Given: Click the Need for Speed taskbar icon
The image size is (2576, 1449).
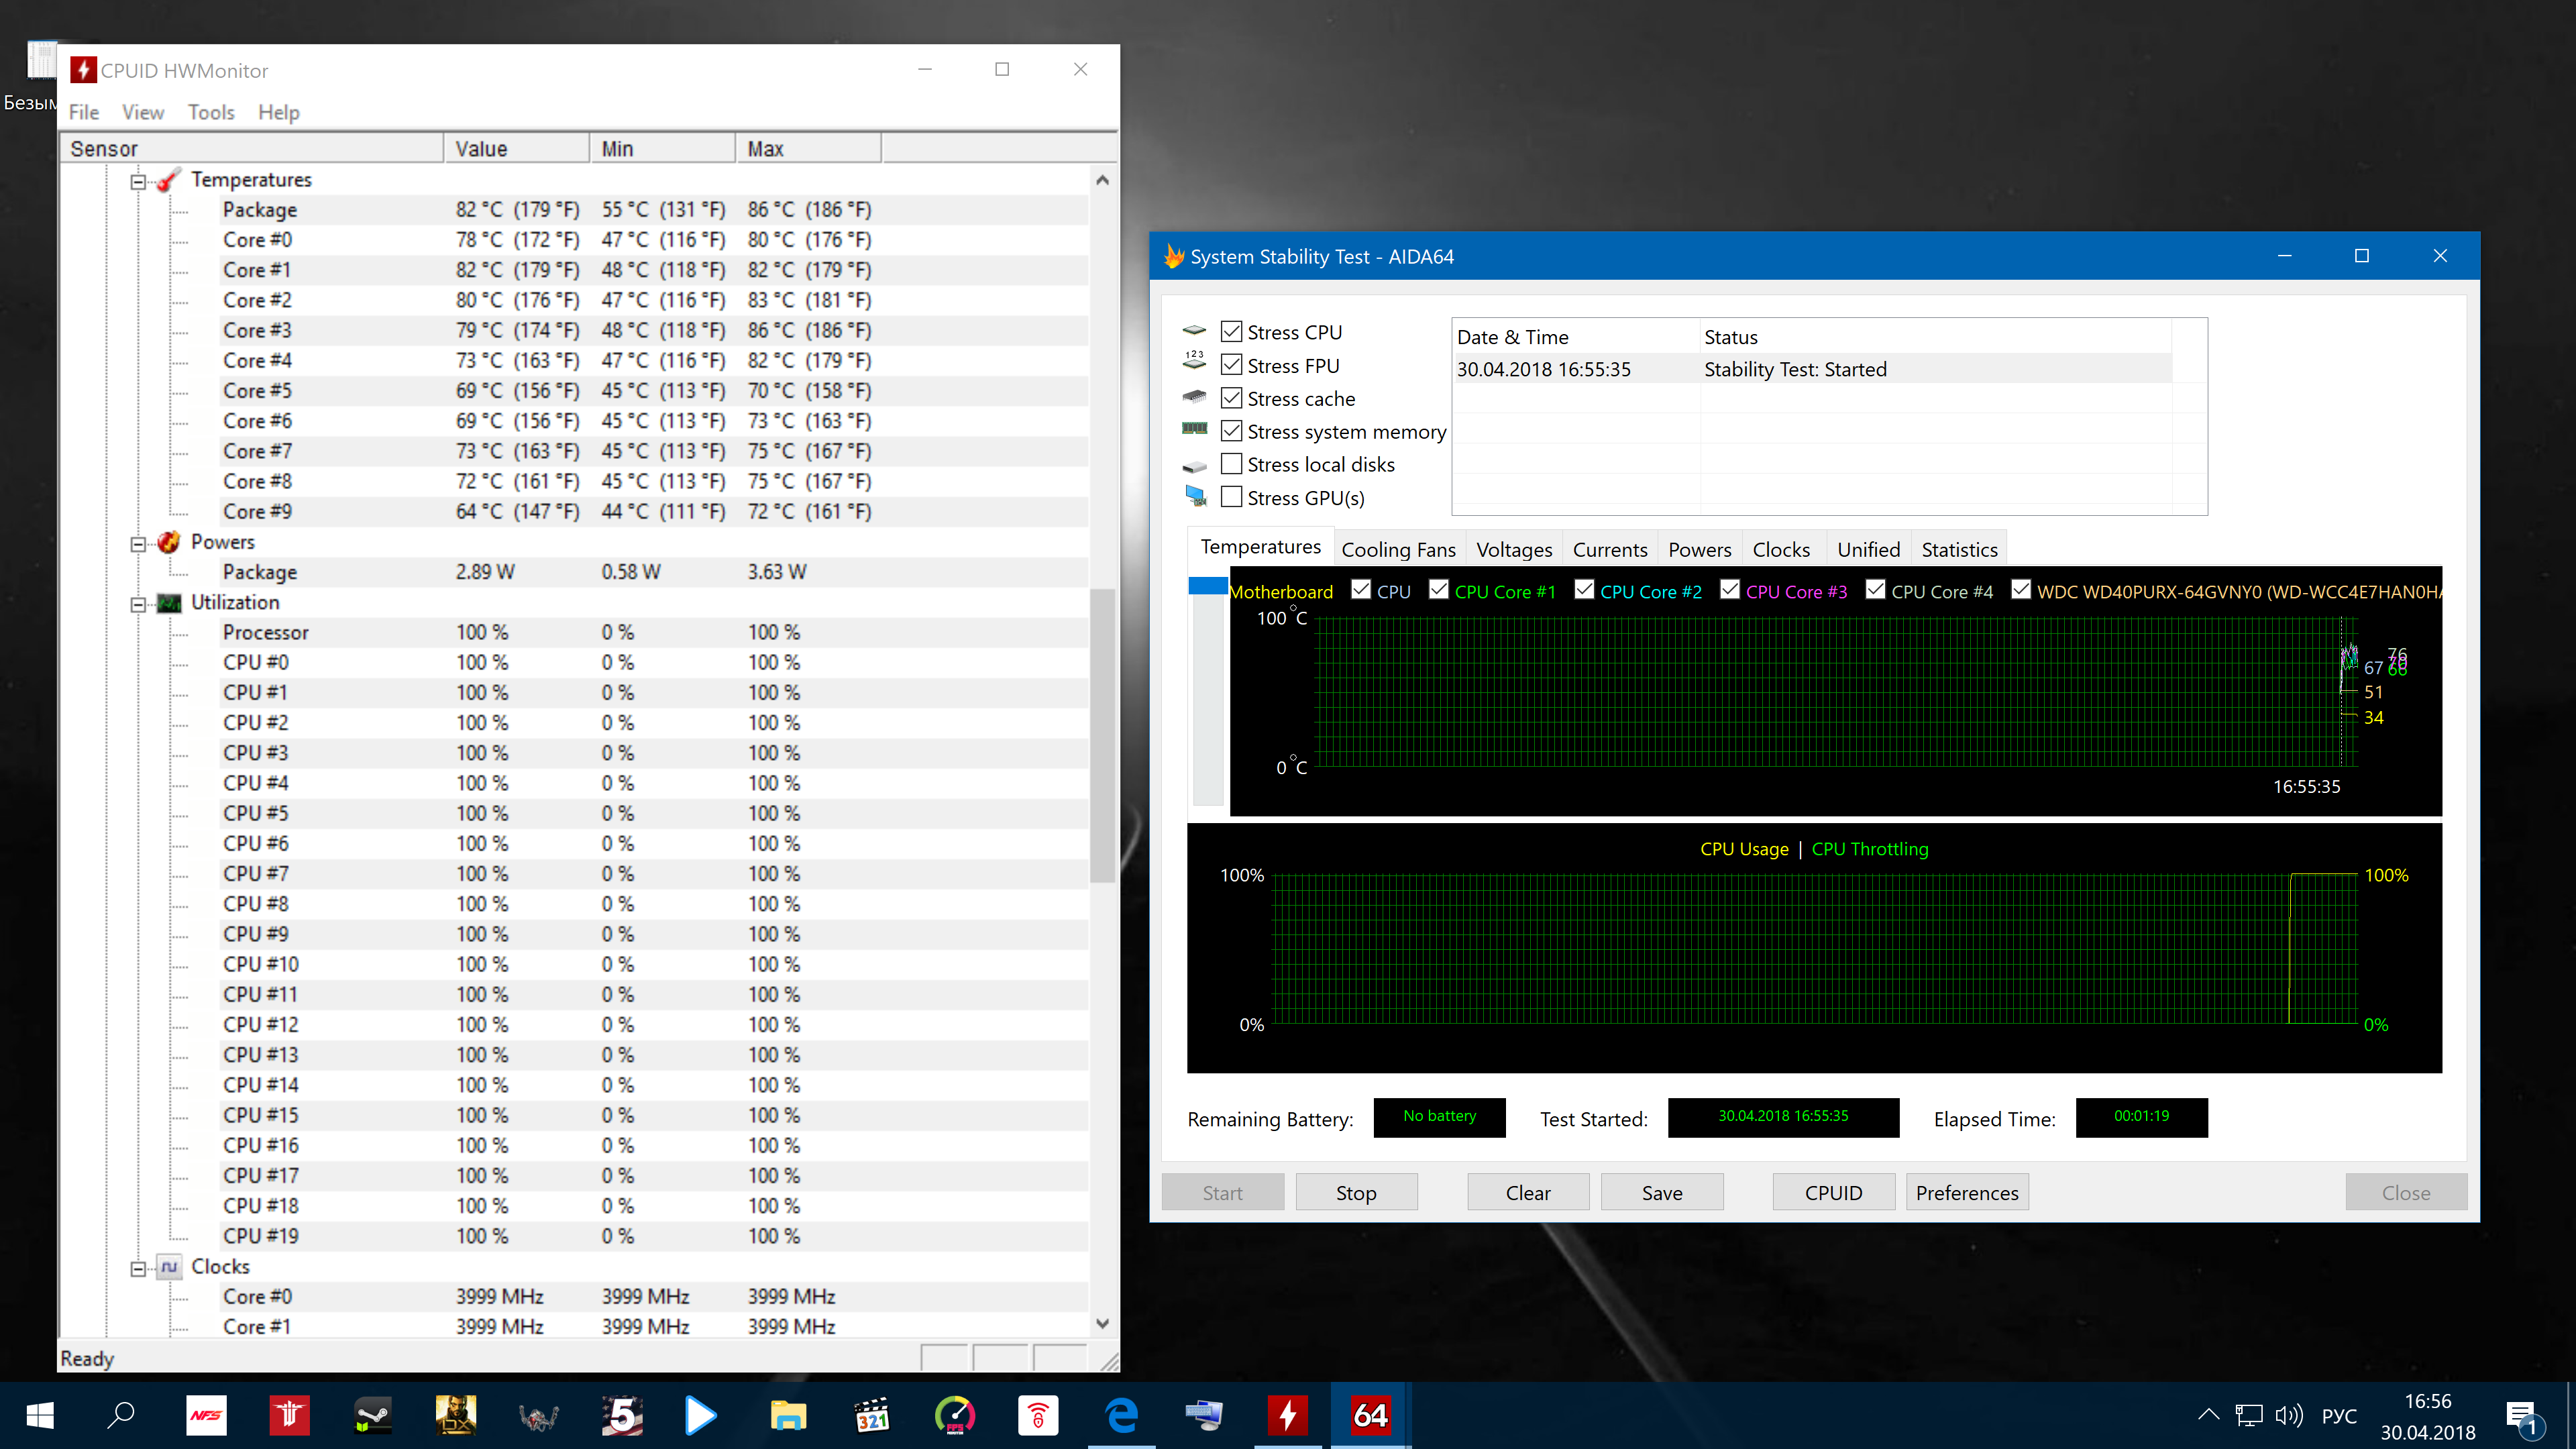Looking at the screenshot, I should pos(206,1415).
